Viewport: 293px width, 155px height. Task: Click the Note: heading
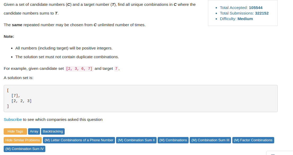pos(9,37)
